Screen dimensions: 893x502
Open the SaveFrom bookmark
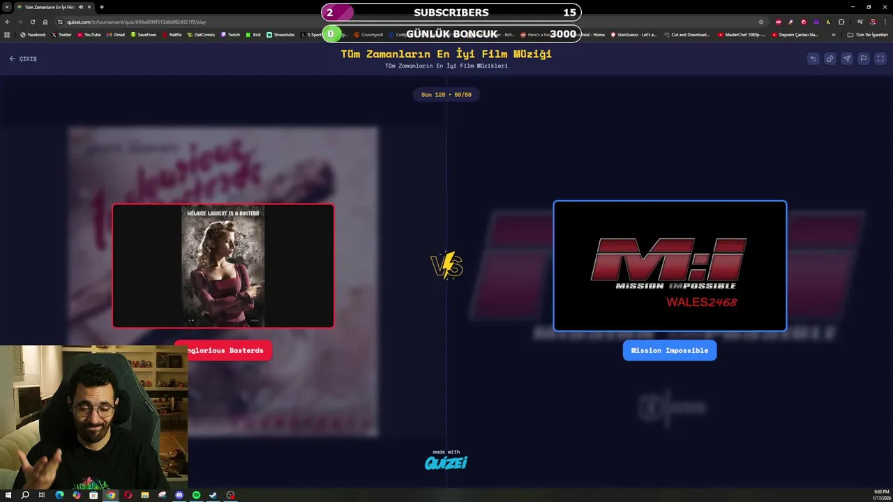(x=144, y=34)
